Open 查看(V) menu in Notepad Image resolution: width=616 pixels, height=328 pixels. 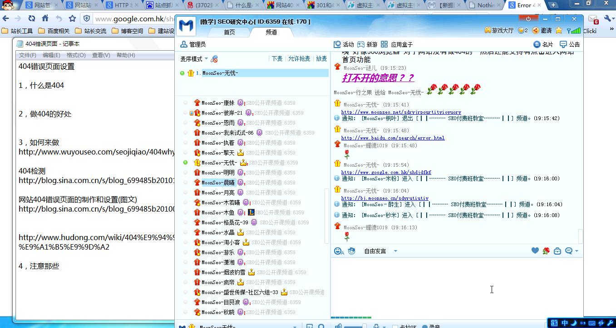pos(101,55)
